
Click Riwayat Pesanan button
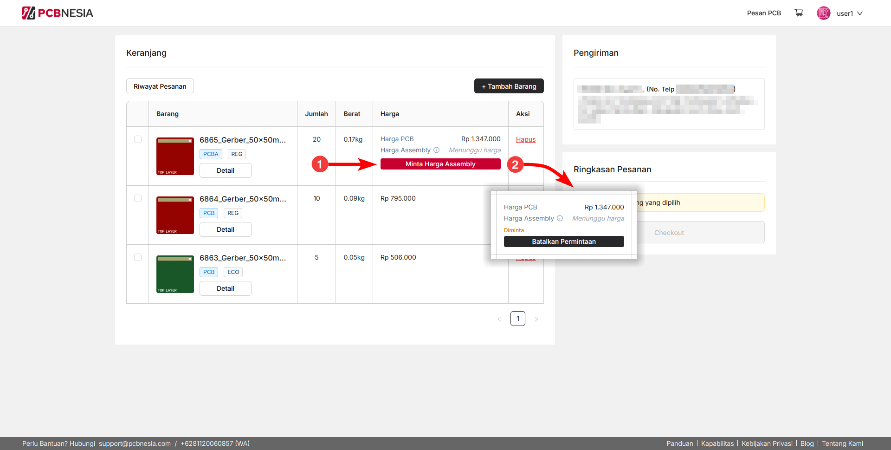click(x=160, y=86)
